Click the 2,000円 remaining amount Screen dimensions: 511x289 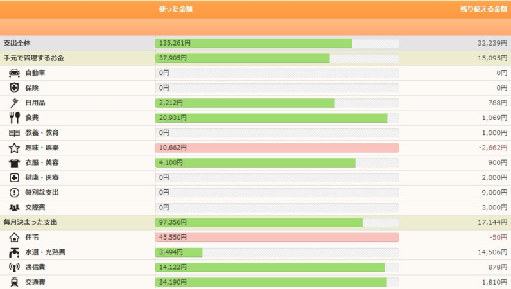coord(494,178)
